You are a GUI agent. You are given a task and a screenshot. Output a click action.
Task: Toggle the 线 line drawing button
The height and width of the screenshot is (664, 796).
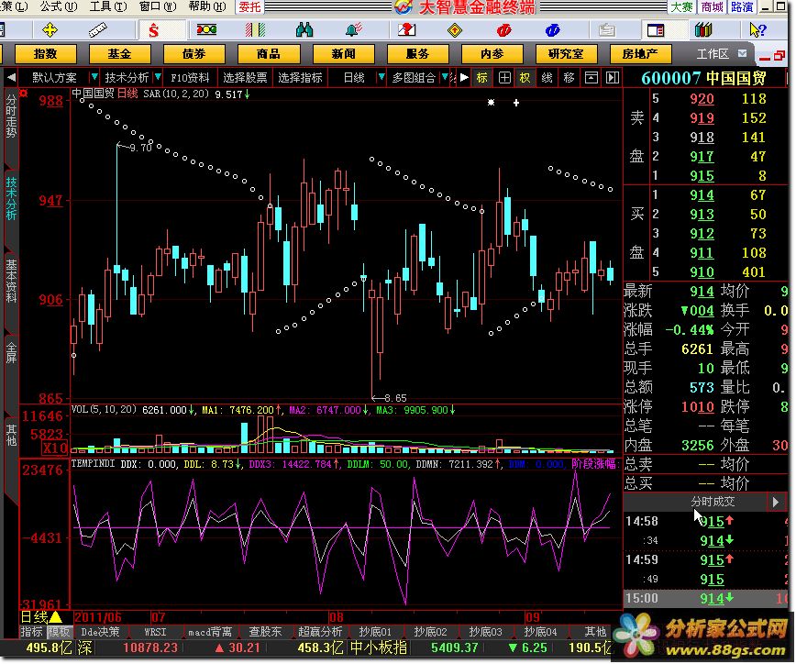[x=547, y=77]
